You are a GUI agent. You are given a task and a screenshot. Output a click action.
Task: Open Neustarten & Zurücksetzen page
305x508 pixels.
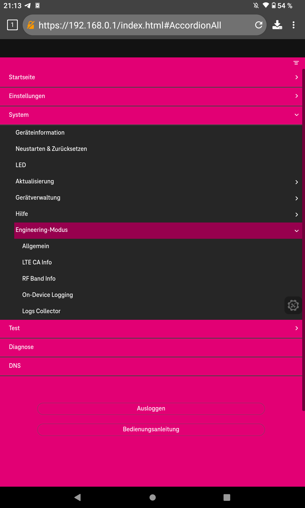point(158,149)
